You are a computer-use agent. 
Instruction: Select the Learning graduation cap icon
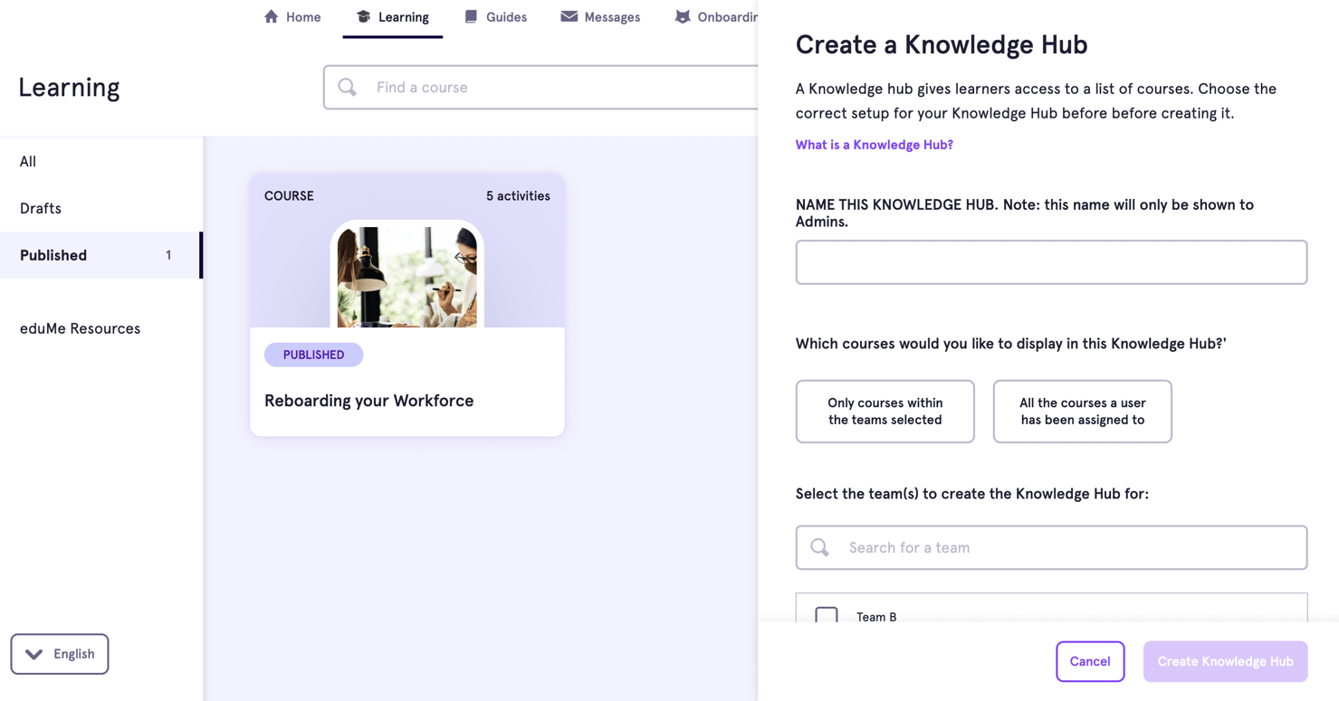pos(364,15)
